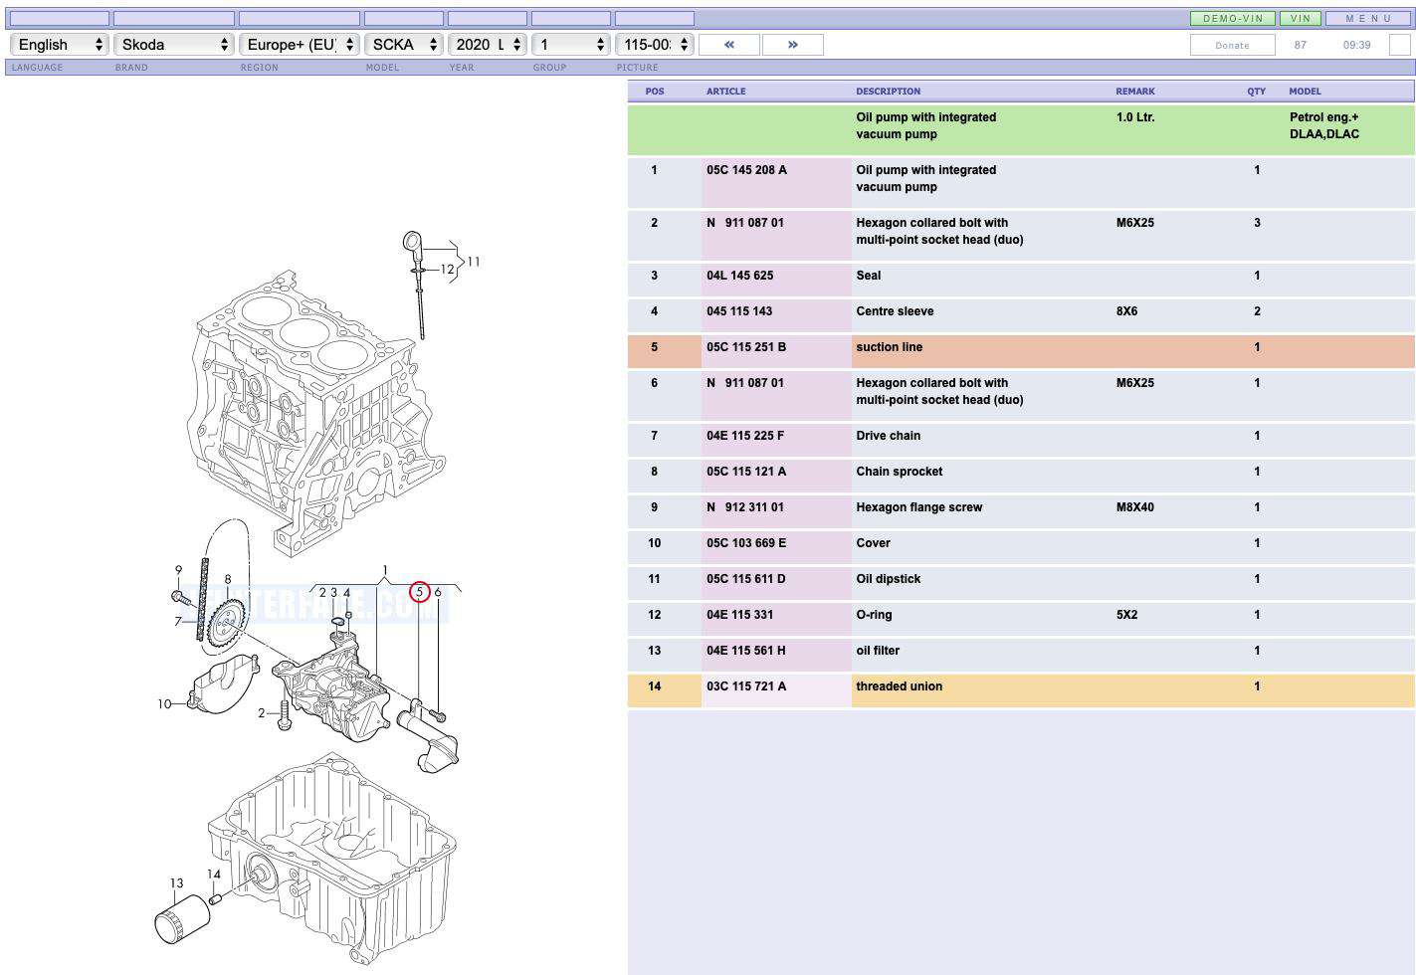Click the previous picture double-arrow button

tap(728, 45)
